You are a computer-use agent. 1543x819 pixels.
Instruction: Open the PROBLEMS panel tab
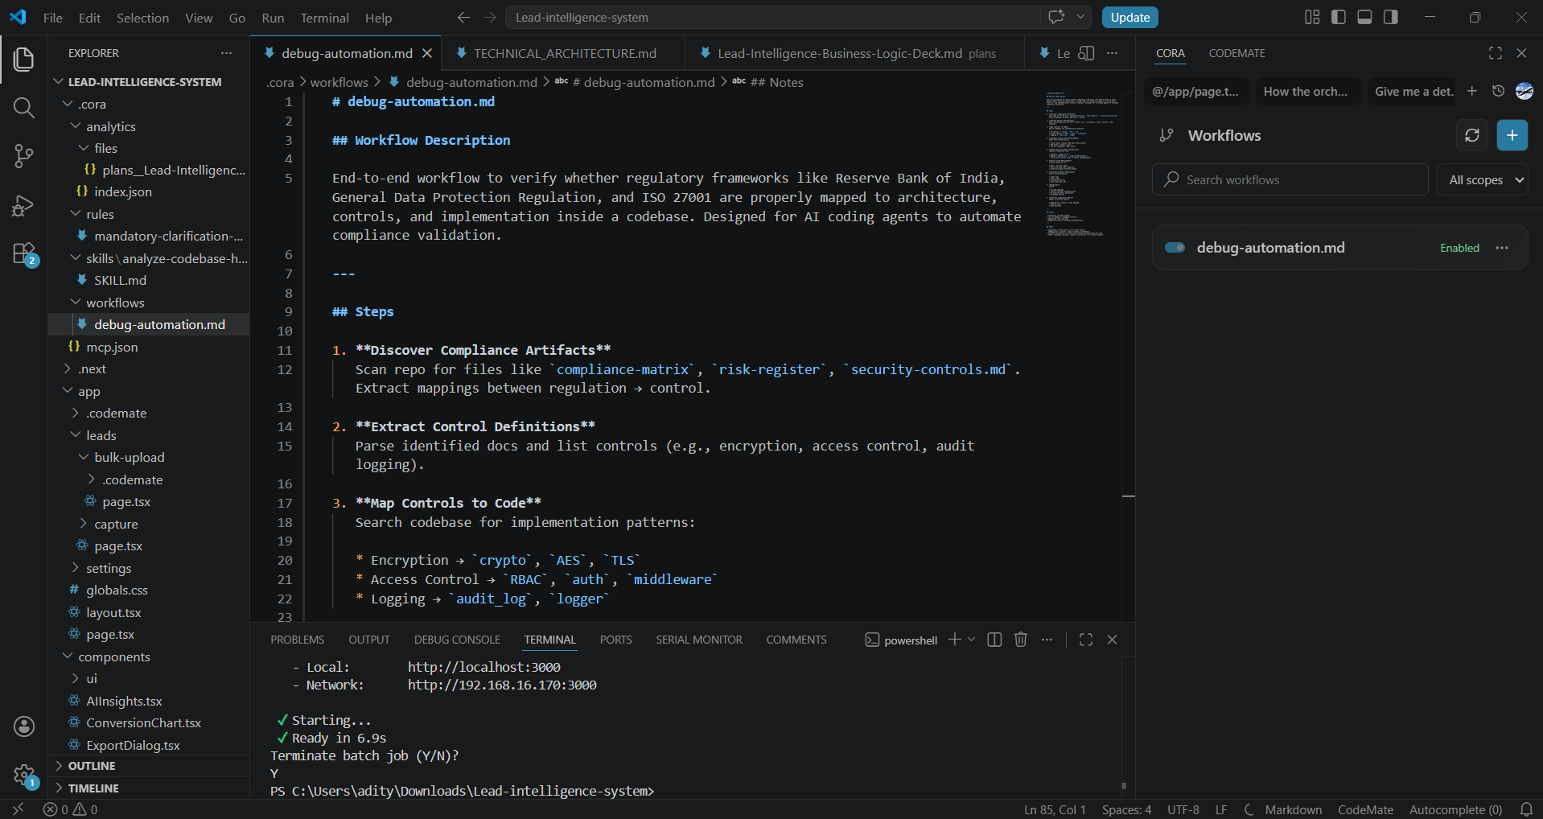tap(298, 640)
